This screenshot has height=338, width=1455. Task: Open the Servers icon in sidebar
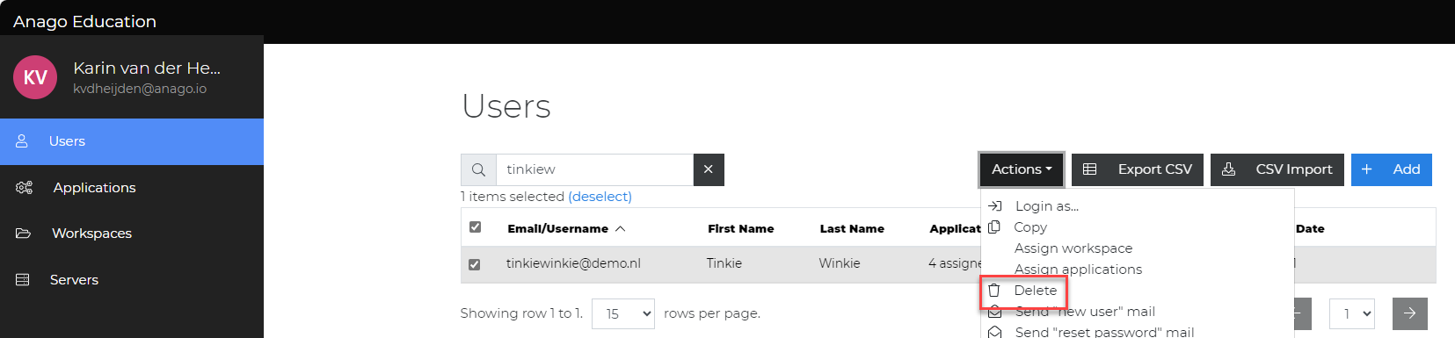23,280
